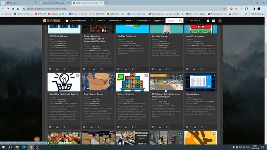Viewport: 267px width, 150px height.
Task: Open Windows taskbar search
Action: pos(10,147)
